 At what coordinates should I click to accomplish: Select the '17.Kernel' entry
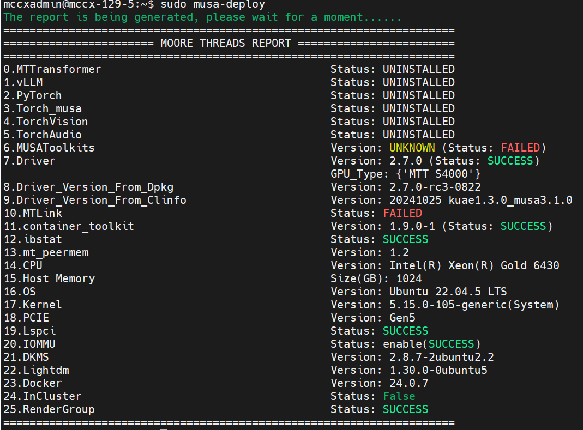click(33, 305)
